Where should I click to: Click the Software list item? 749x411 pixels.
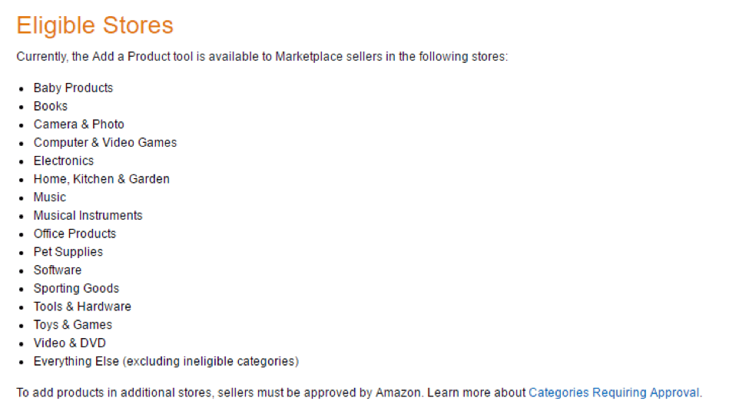coord(58,270)
